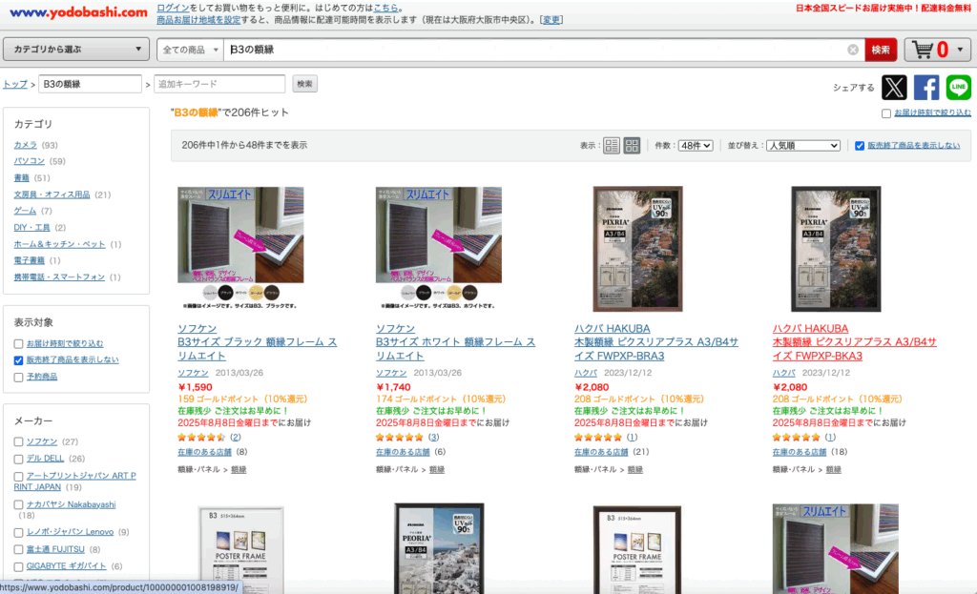Select the 携帯電話・スマートフォン category
Image resolution: width=977 pixels, height=594 pixels.
point(59,277)
